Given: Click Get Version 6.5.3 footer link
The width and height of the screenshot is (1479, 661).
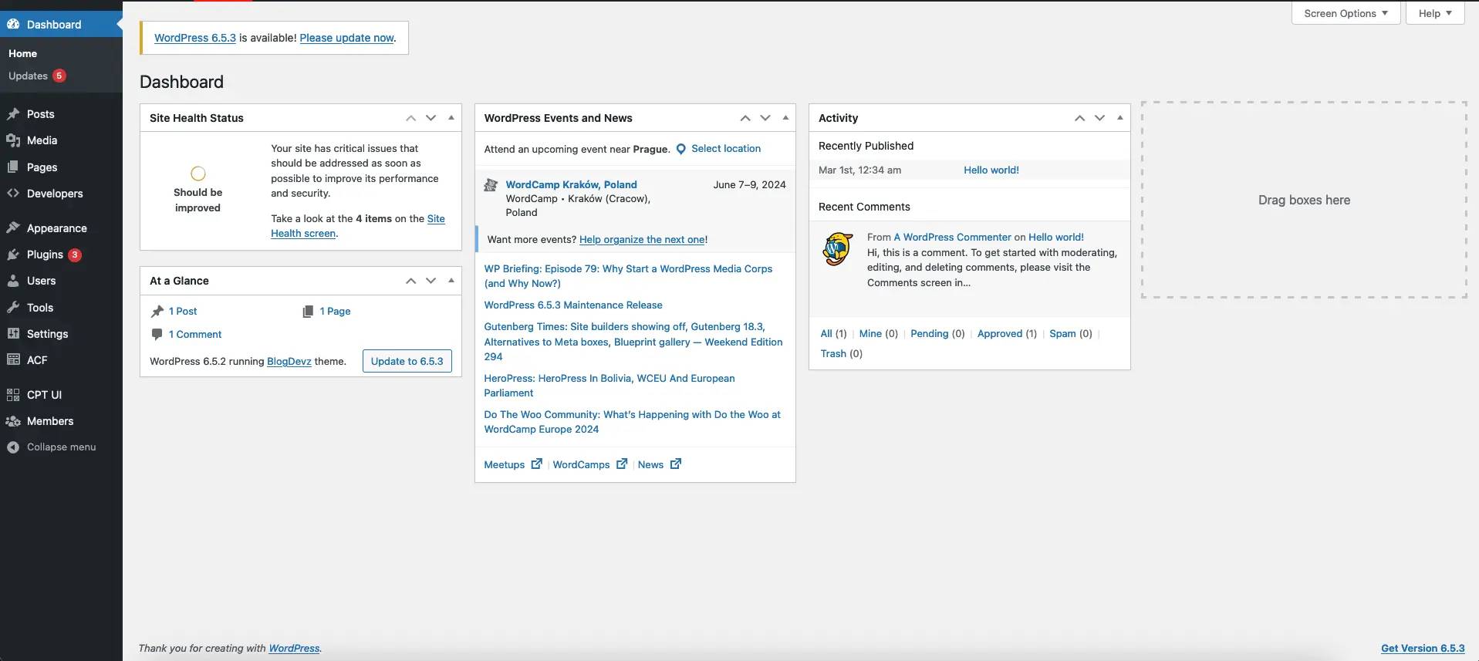Looking at the screenshot, I should pos(1423,649).
